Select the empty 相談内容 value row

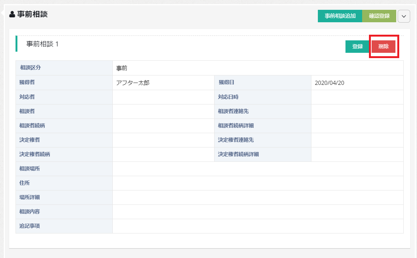(258, 212)
